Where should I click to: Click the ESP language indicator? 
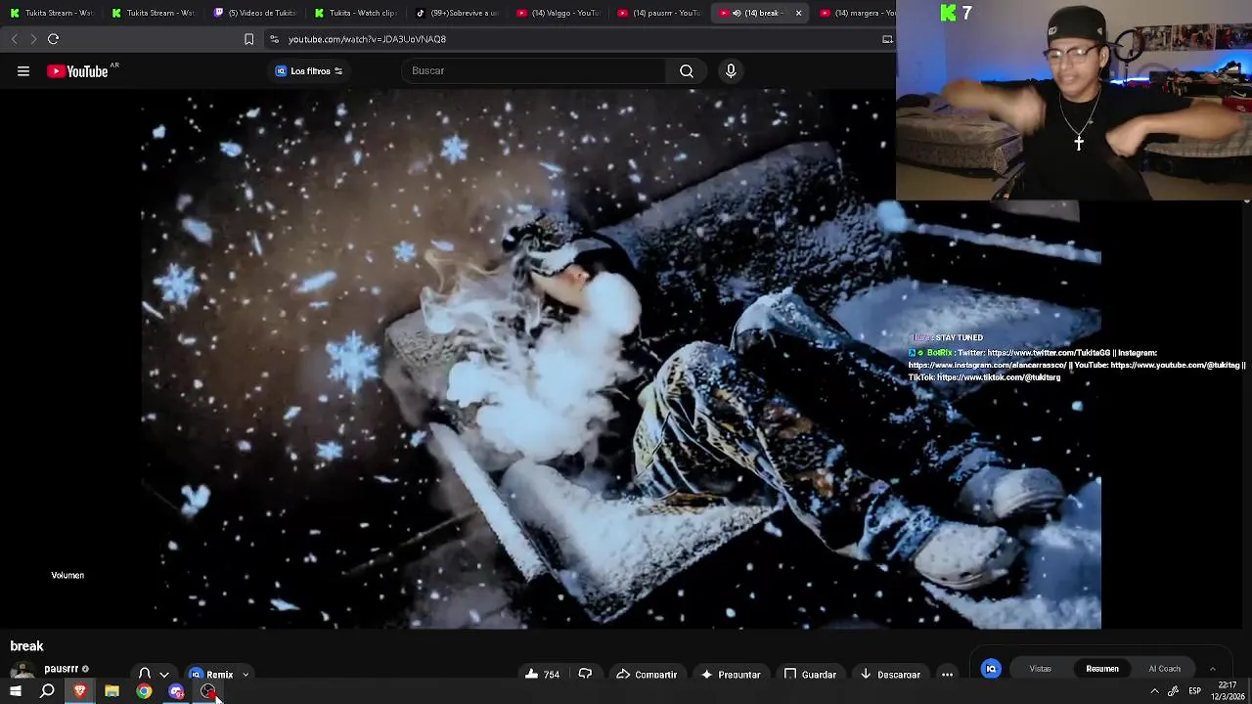coord(1194,691)
